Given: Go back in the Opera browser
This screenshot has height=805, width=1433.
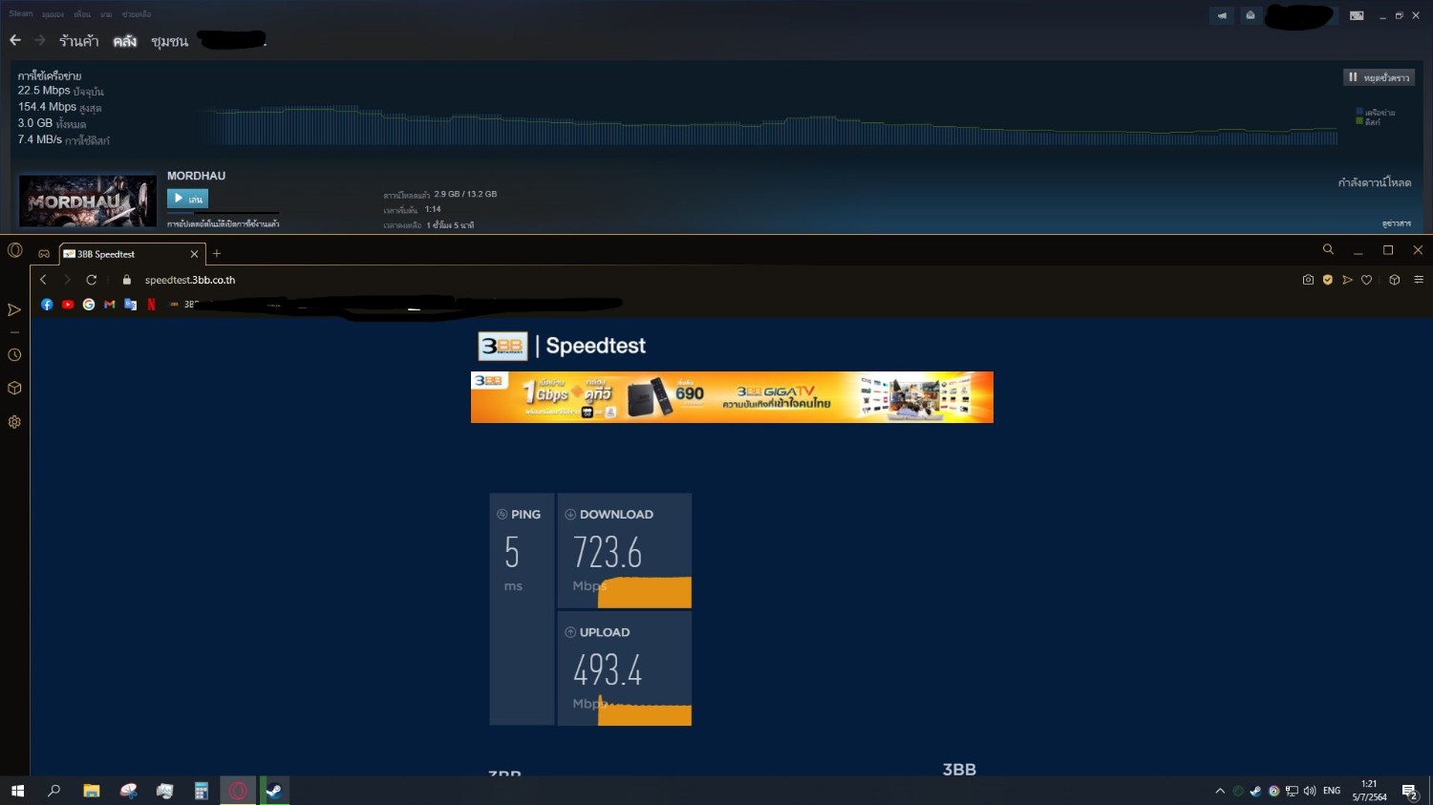Looking at the screenshot, I should [x=43, y=280].
